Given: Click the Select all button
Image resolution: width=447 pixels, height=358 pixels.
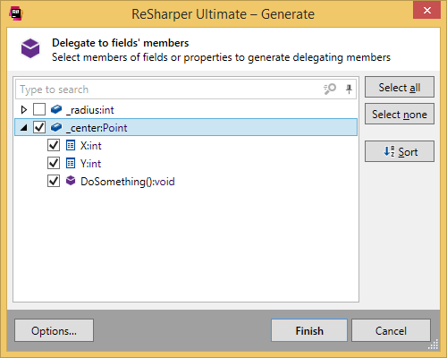Looking at the screenshot, I should tap(400, 87).
